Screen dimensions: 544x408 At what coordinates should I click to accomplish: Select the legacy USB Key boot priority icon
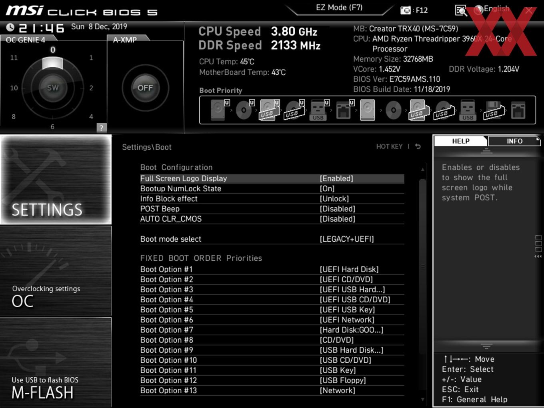468,110
